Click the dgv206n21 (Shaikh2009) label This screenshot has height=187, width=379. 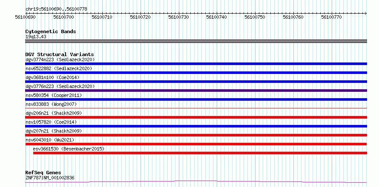click(x=54, y=113)
